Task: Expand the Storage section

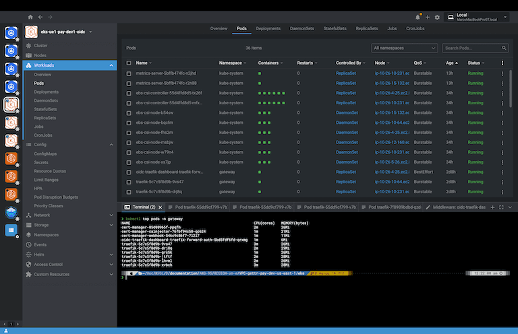Action: (x=111, y=225)
